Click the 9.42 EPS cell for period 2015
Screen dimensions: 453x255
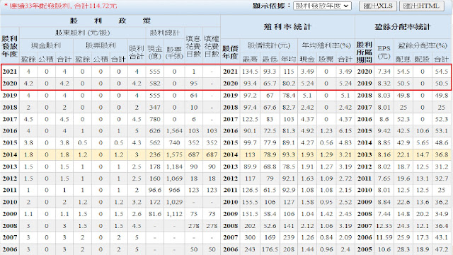(x=384, y=131)
